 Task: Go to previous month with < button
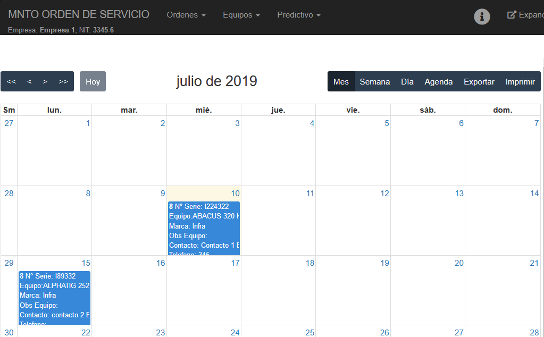tap(29, 81)
